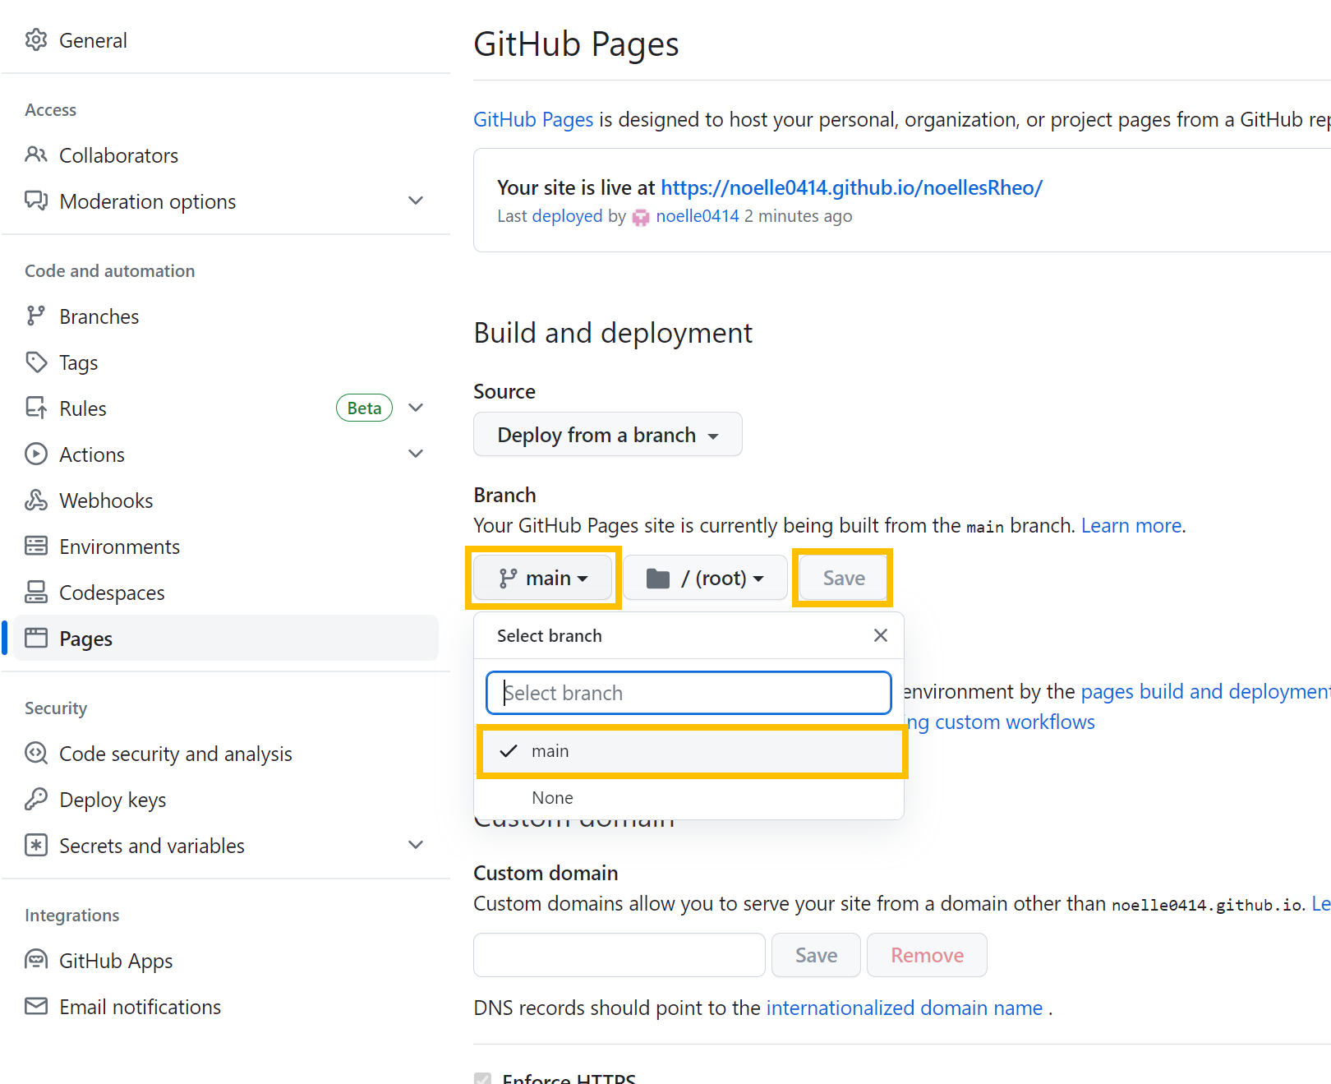
Task: Focus the Select branch search field
Action: click(x=689, y=693)
